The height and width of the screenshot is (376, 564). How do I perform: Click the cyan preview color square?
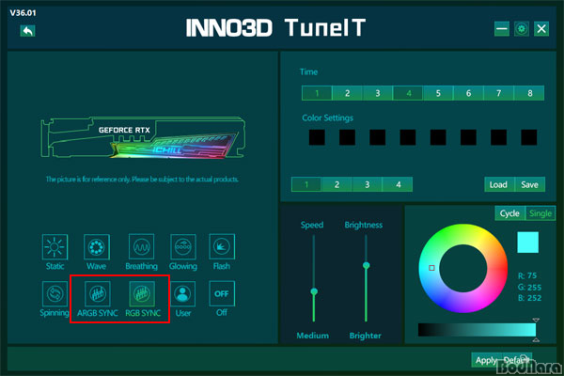[x=527, y=243]
